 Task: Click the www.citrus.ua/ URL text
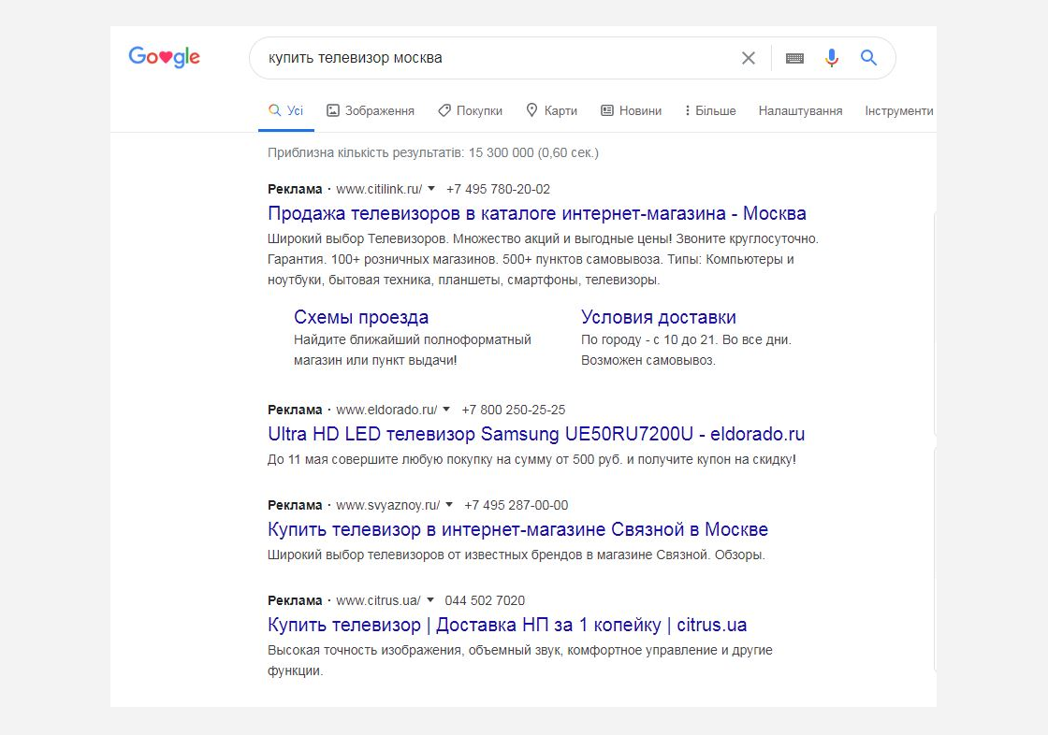click(x=378, y=600)
